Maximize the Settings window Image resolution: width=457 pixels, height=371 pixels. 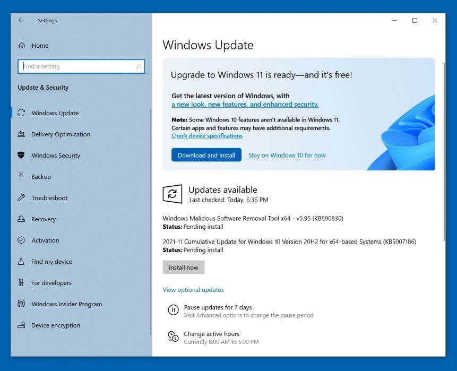(x=415, y=20)
